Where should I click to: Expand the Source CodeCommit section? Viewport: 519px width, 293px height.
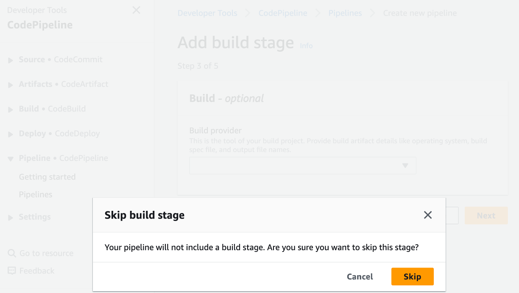[x=11, y=60]
